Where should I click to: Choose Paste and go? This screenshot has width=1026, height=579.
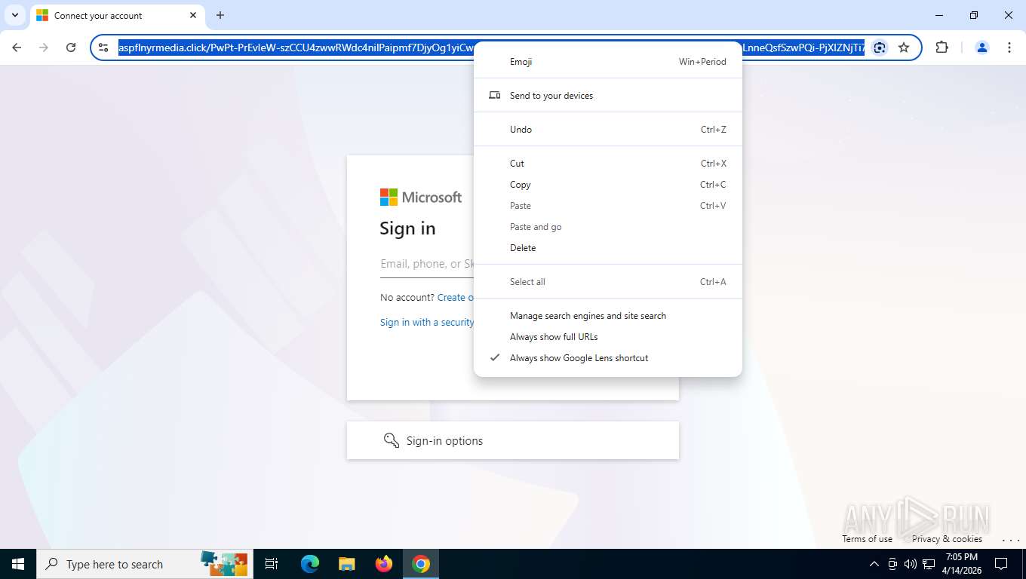coord(608,227)
